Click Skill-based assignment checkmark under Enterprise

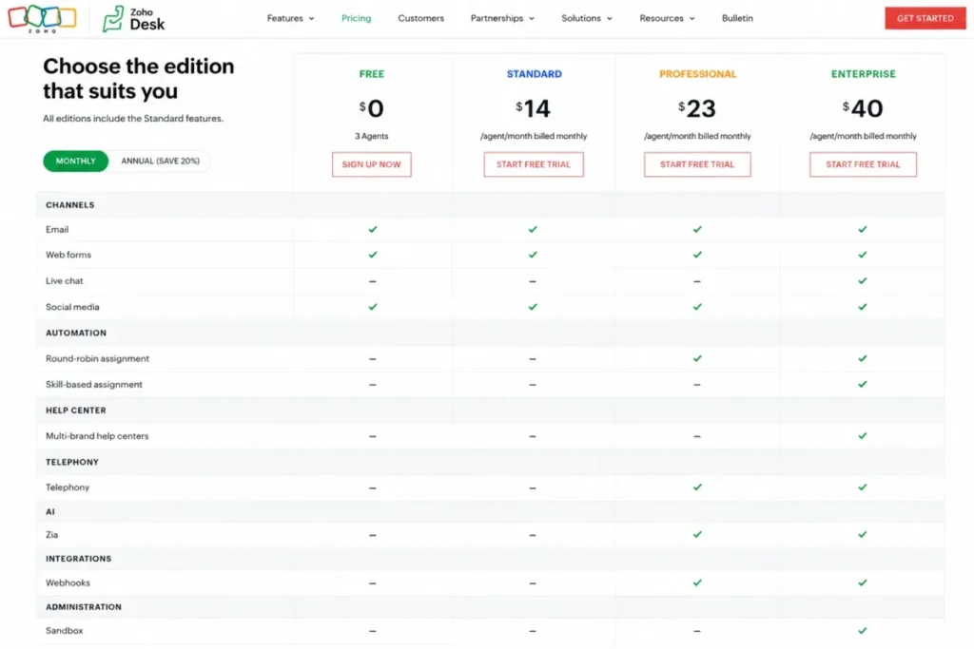click(862, 385)
